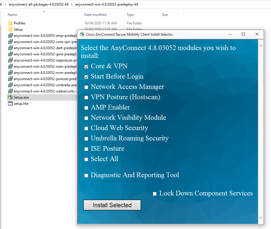Select anyconnect-win-4.8.03052-nam-predeploy file name
Screen dimensions: 271x229
(x=46, y=67)
